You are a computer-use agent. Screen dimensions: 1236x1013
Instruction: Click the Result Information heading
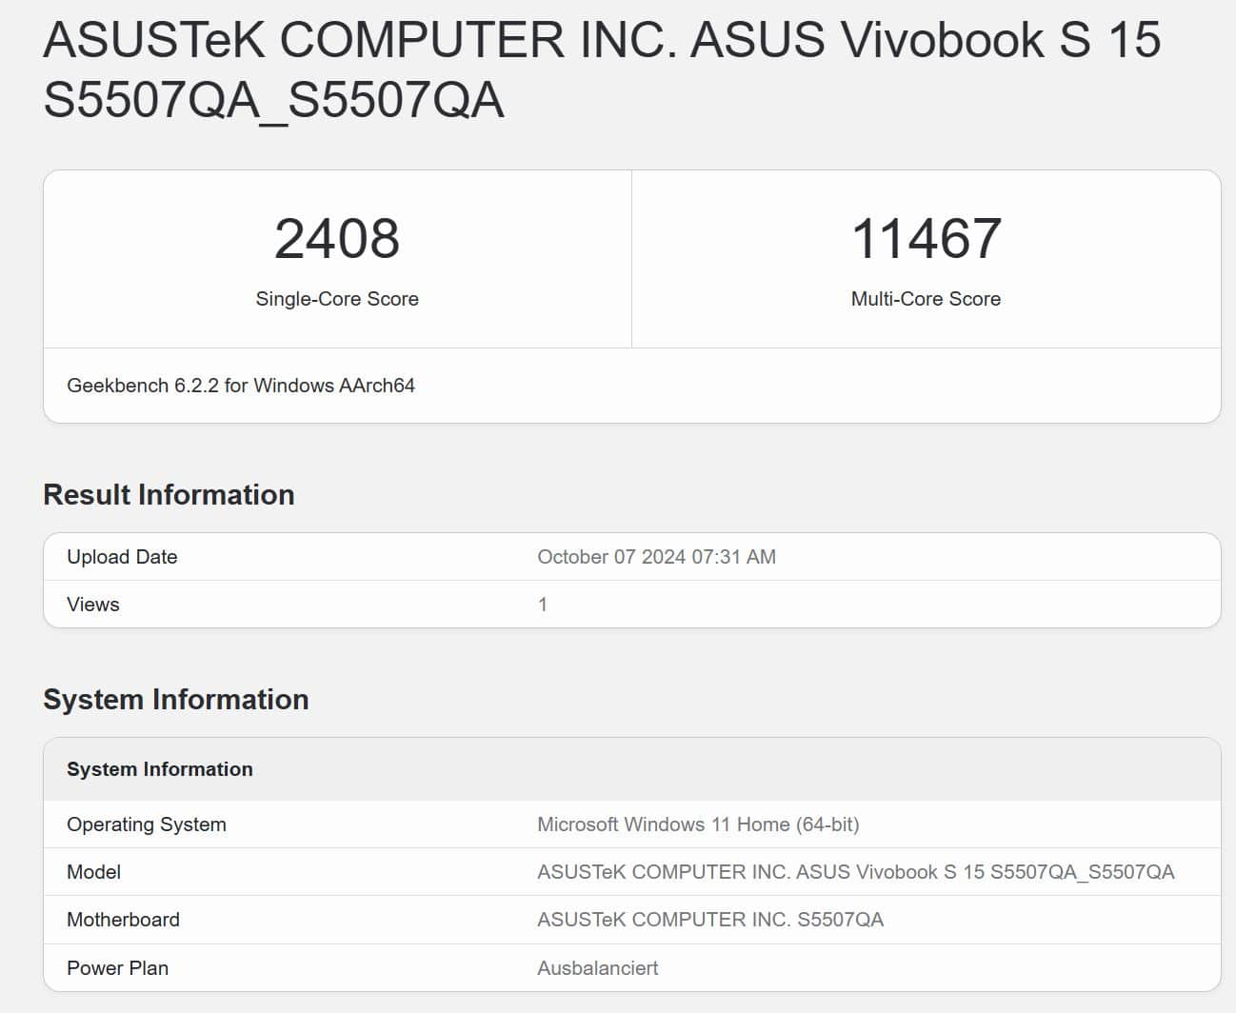(x=169, y=495)
